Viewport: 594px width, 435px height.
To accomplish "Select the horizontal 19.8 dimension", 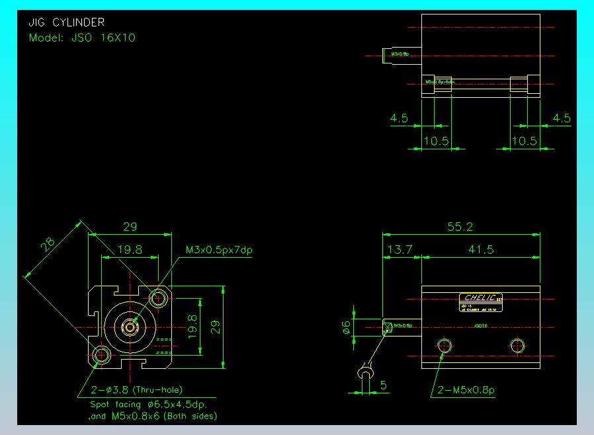I will pos(130,249).
